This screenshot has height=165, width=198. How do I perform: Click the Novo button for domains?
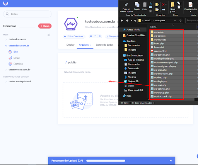click(x=45, y=26)
